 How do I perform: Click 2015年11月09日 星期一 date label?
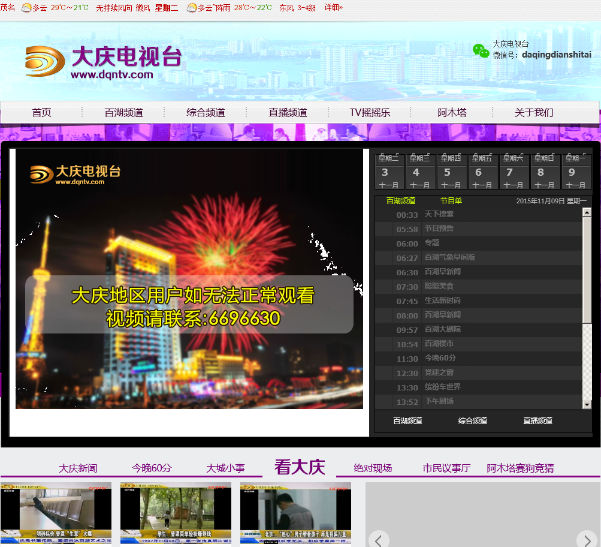pyautogui.click(x=551, y=200)
